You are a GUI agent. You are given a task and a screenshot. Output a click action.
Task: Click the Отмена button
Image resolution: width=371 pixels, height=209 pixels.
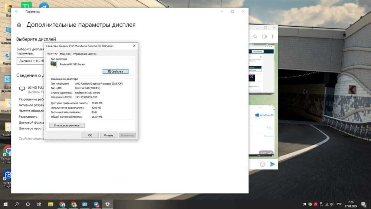point(109,135)
